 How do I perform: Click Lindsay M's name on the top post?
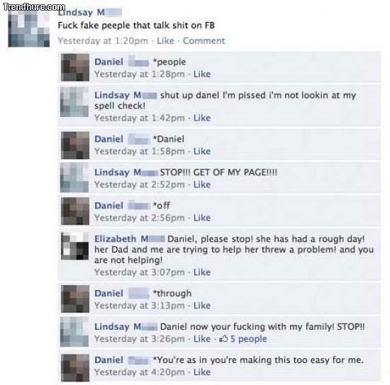(89, 12)
